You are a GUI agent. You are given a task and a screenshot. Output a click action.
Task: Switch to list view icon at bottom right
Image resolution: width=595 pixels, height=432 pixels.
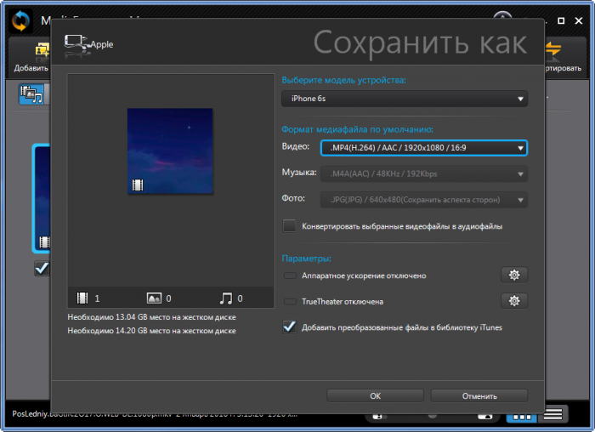coord(554,414)
